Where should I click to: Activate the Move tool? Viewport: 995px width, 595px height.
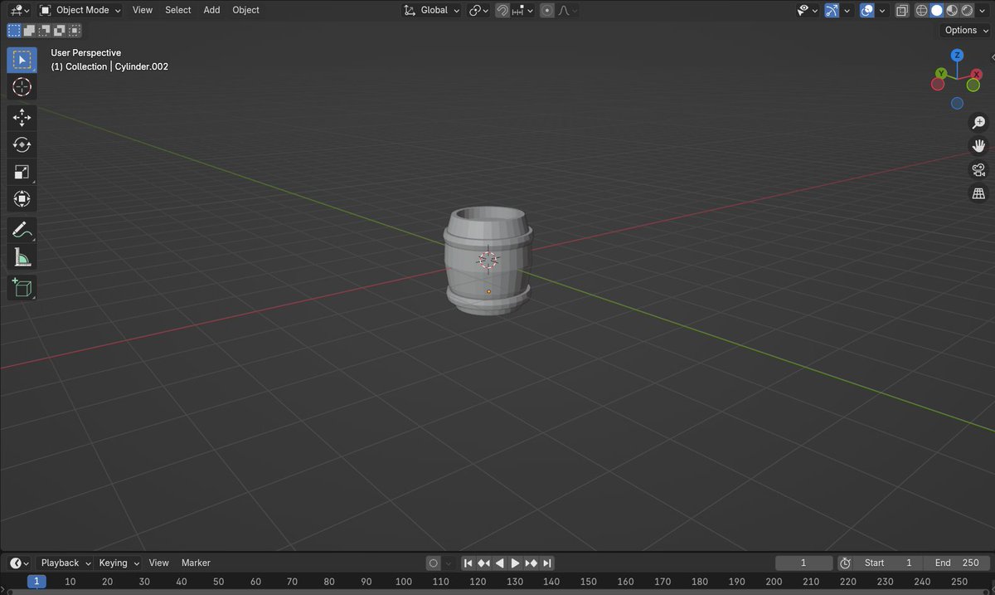[x=22, y=117]
